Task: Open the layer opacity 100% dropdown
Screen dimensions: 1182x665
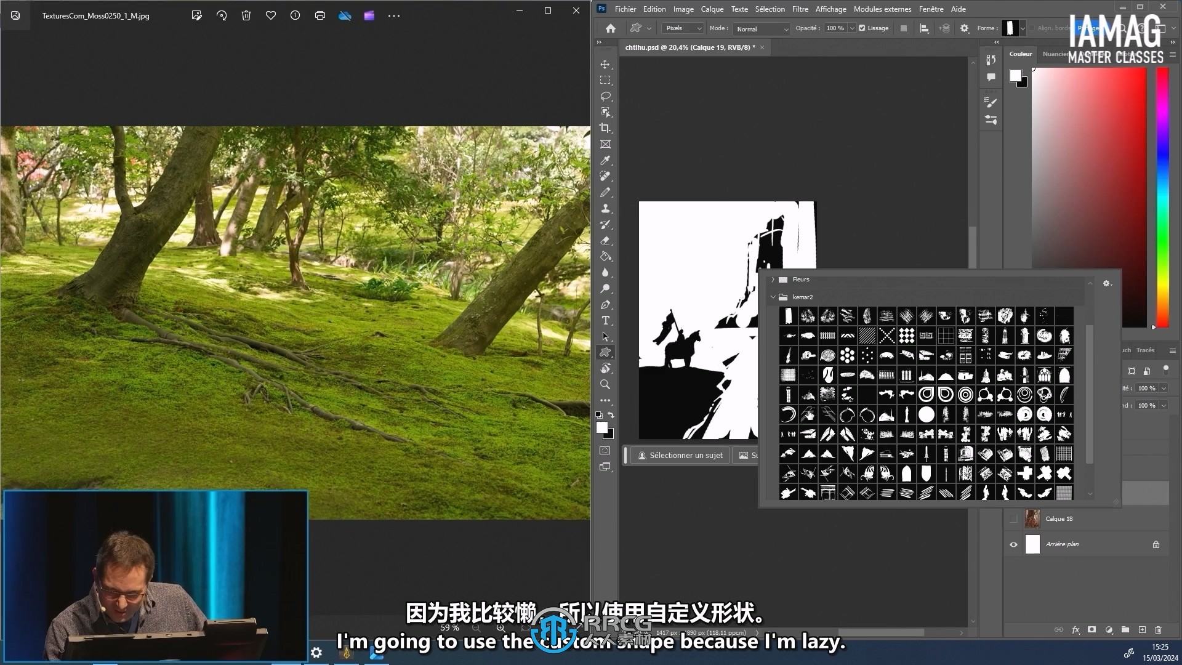Action: tap(1164, 389)
